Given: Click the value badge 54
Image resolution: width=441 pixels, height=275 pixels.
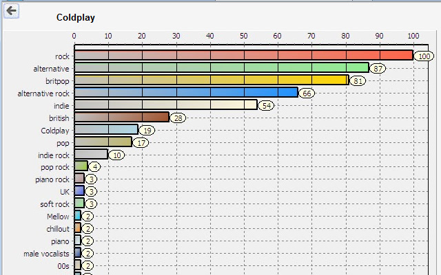Looking at the screenshot, I should 266,106.
